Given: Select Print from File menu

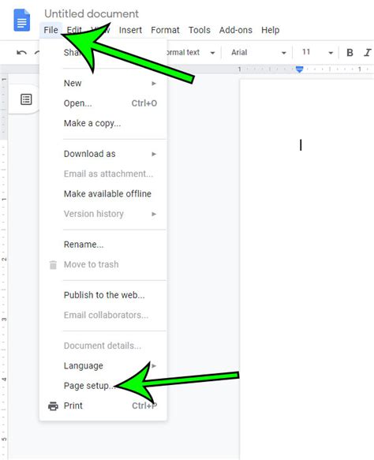Looking at the screenshot, I should pyautogui.click(x=103, y=406).
